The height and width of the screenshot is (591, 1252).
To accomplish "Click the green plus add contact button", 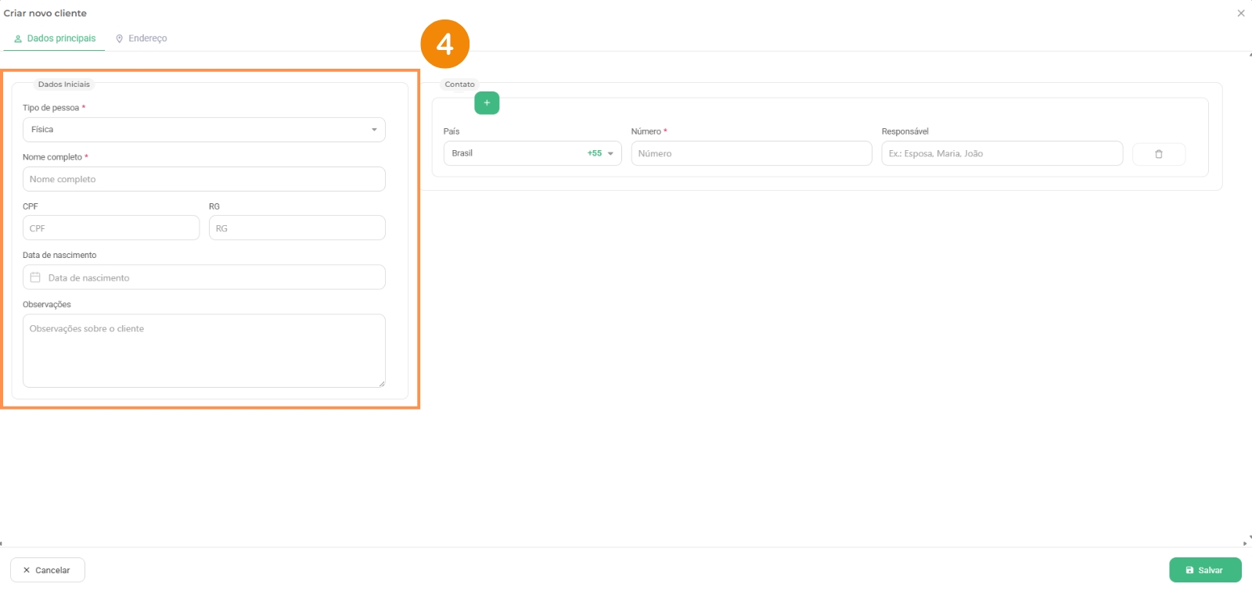I will [487, 103].
